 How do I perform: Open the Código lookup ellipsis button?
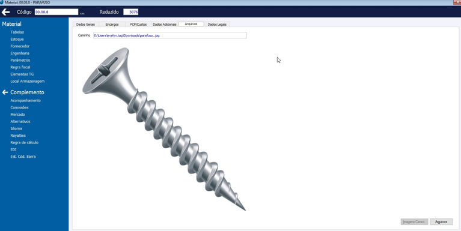(x=82, y=13)
